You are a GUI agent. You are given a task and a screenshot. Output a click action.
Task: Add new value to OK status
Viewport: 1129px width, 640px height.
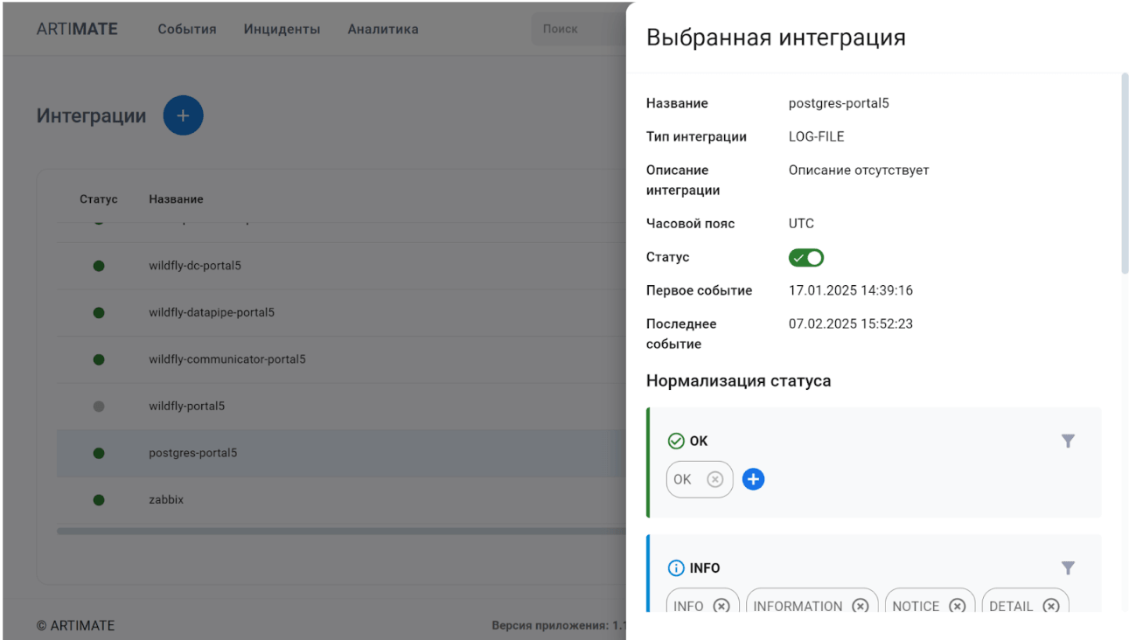click(753, 479)
